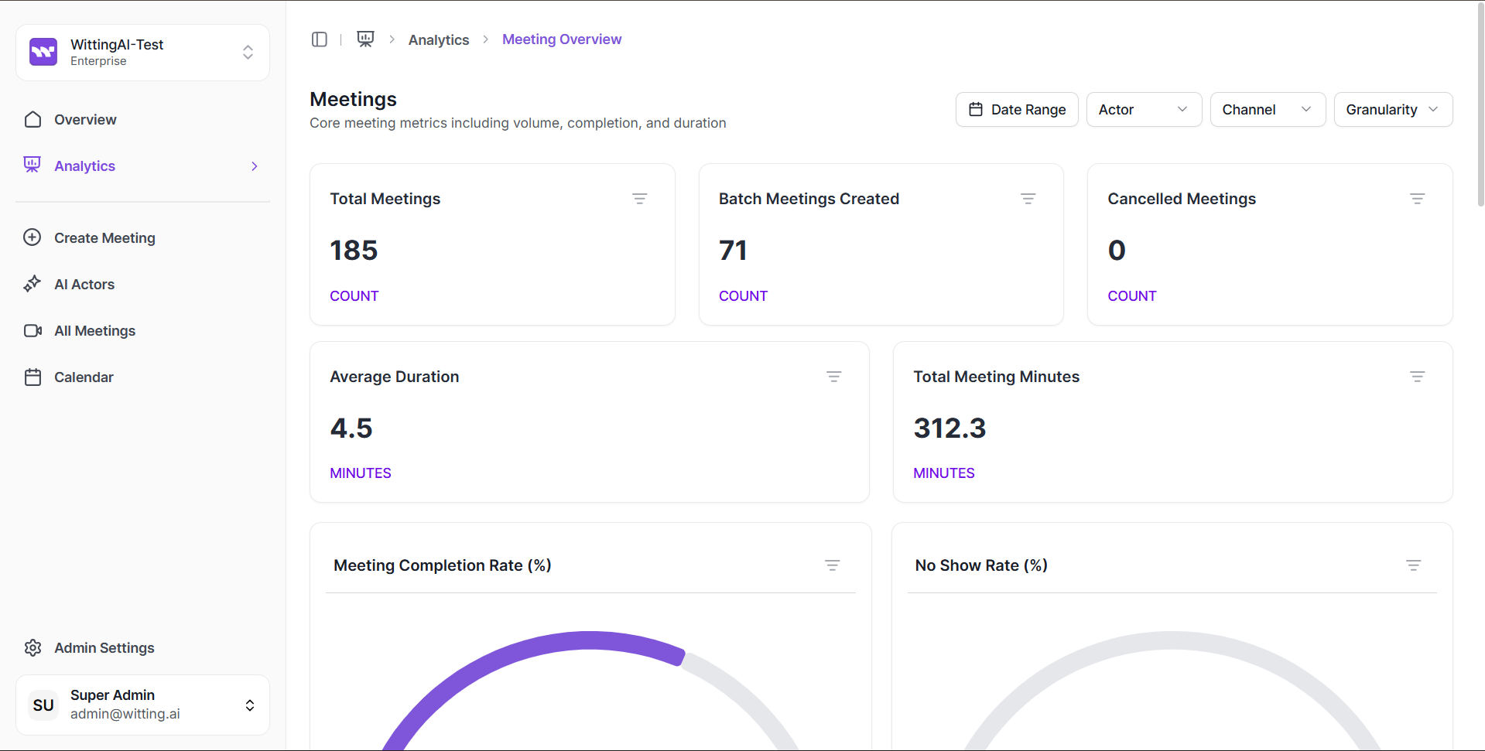The height and width of the screenshot is (751, 1485).
Task: Expand the Super Admin account menu
Action: [142, 705]
